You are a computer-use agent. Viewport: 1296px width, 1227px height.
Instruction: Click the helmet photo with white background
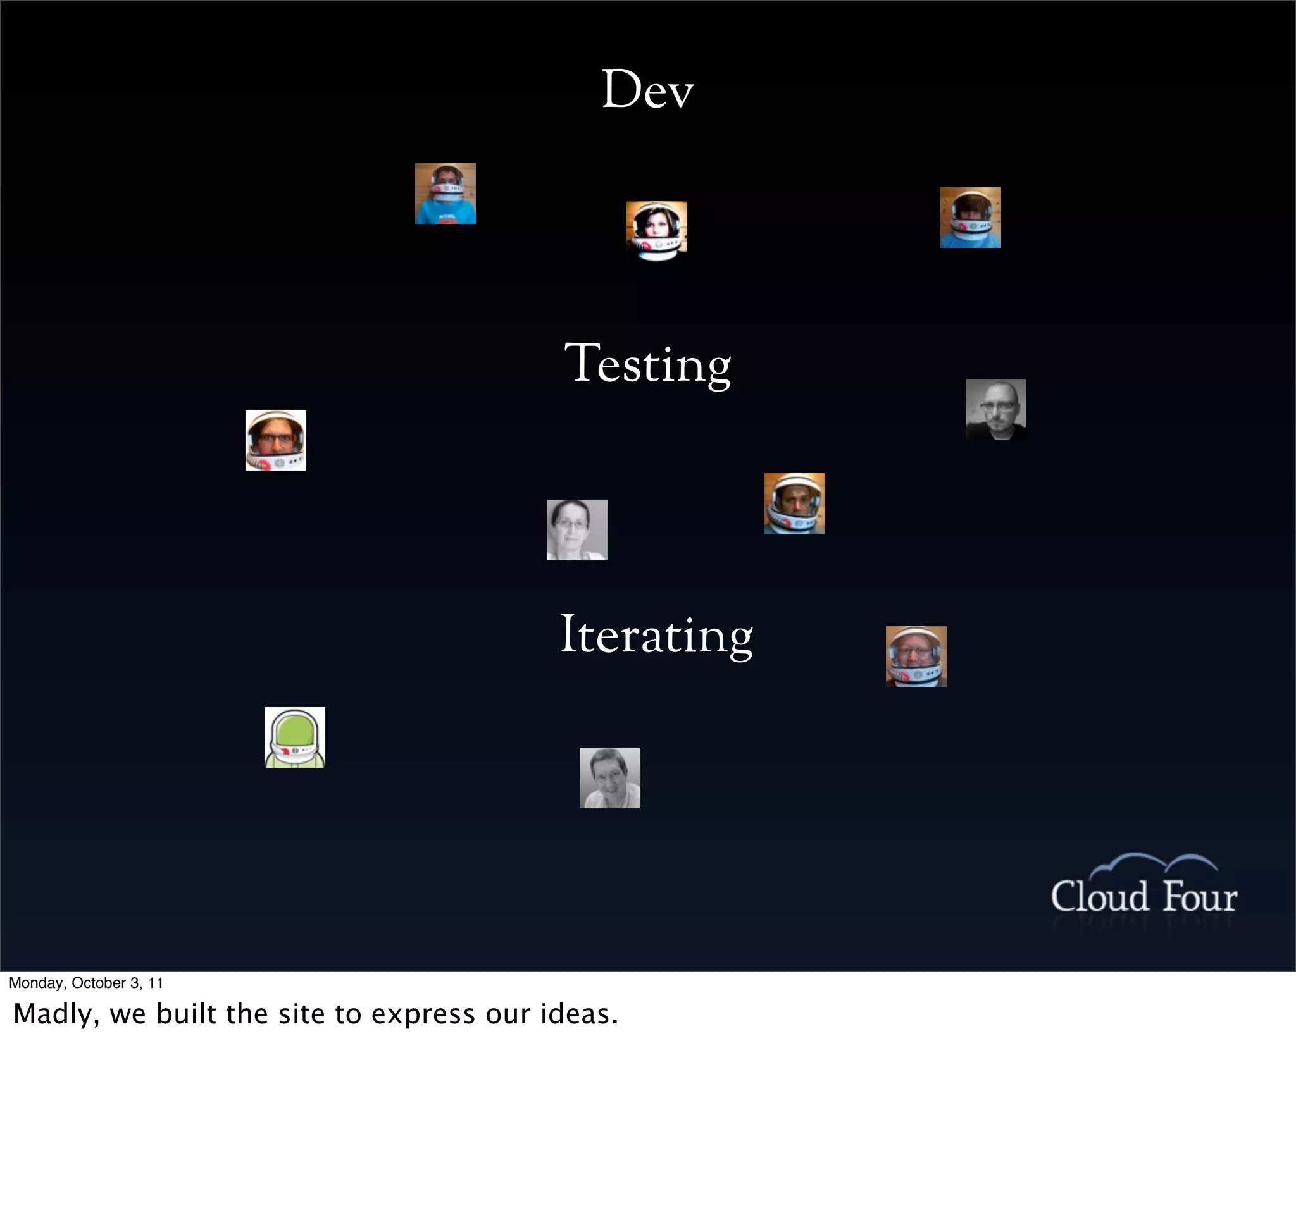tap(275, 440)
